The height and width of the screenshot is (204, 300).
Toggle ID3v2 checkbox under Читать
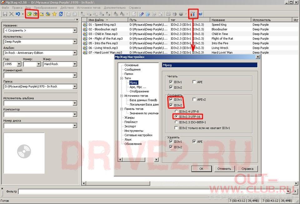tap(171, 87)
